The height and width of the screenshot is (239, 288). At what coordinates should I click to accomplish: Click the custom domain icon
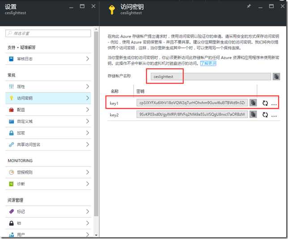[11, 121]
